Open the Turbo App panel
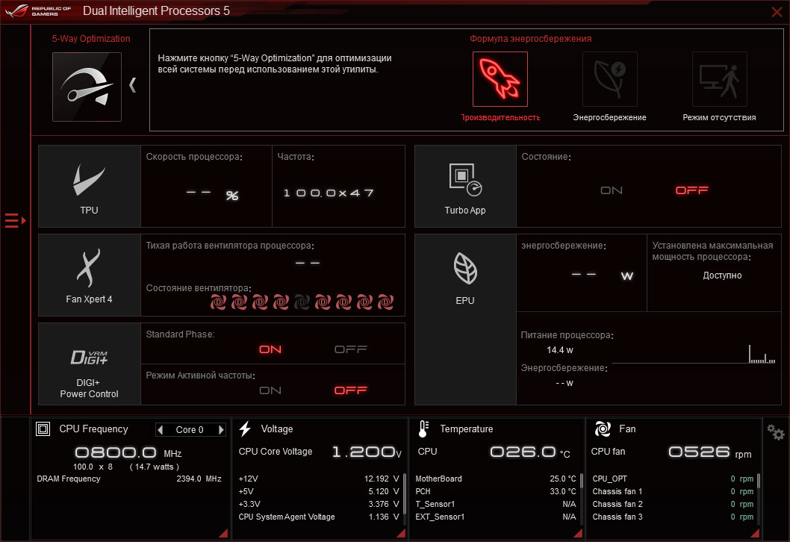The width and height of the screenshot is (790, 542). [x=465, y=187]
